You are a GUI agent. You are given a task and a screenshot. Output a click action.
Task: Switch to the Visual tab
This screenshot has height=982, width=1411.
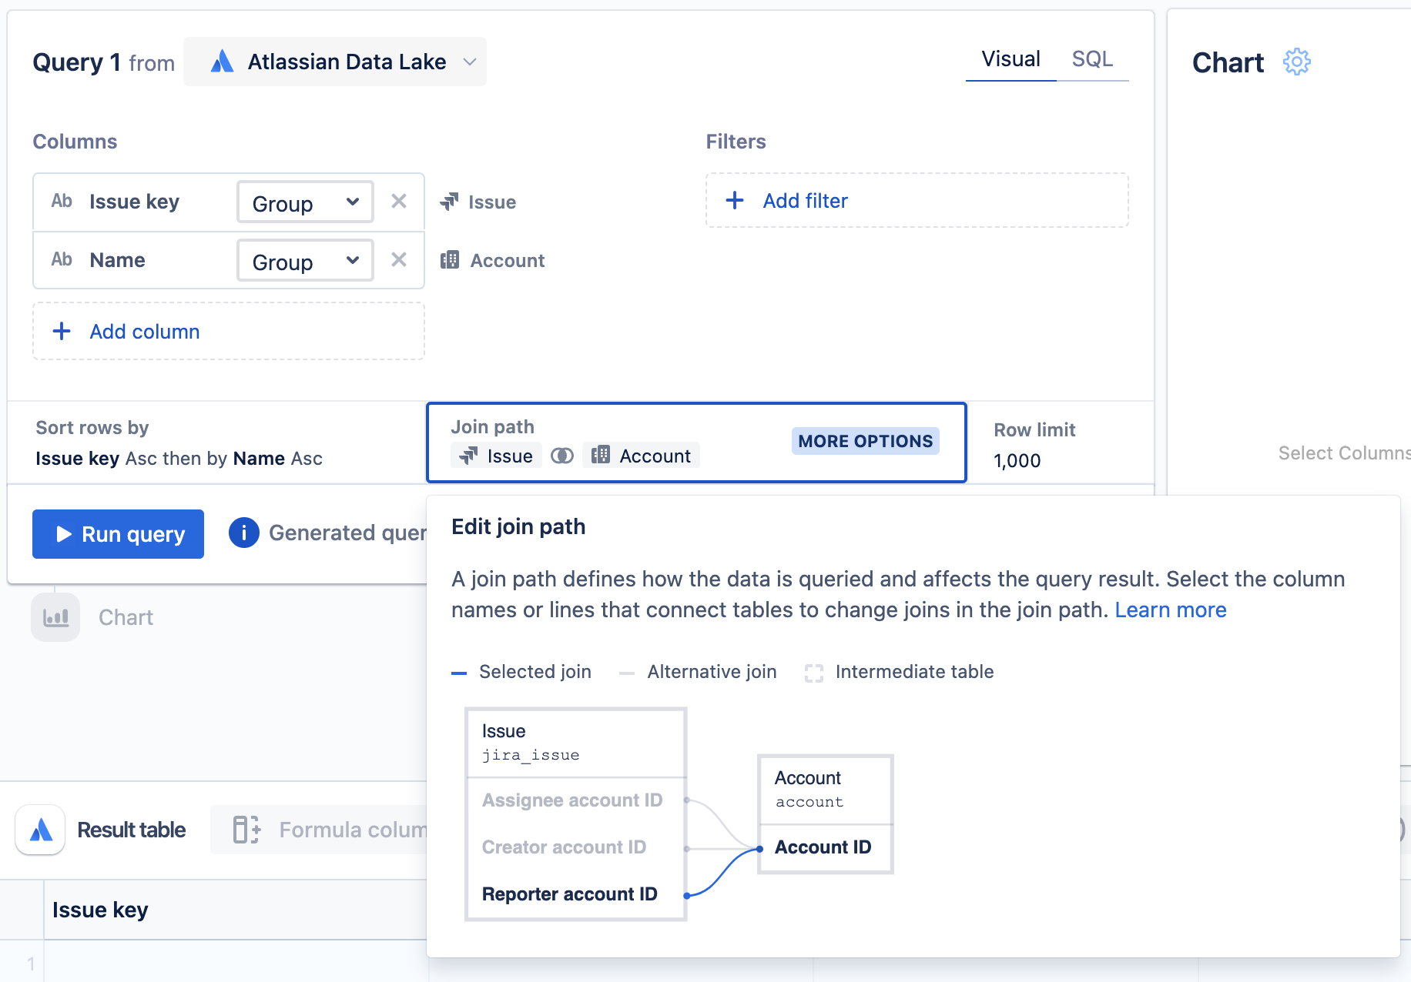pyautogui.click(x=1010, y=59)
